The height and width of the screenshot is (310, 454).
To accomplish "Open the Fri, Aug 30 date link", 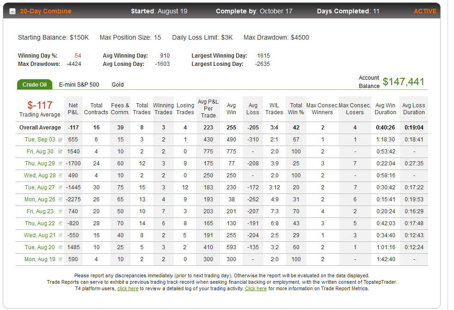I will [x=40, y=152].
